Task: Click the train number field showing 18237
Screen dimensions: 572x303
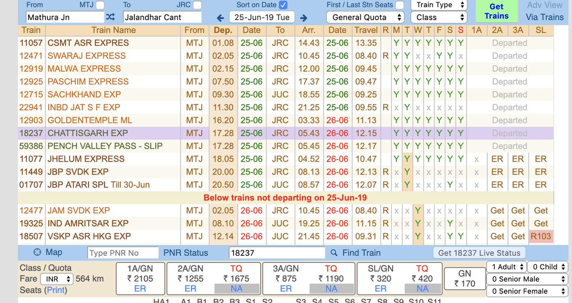Action: click(276, 253)
